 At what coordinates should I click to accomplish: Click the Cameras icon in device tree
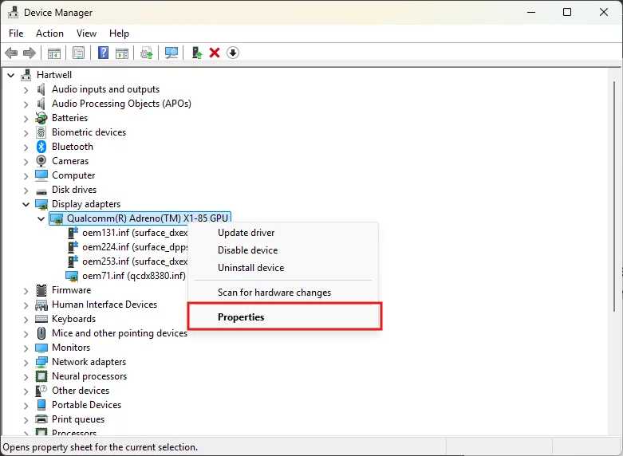42,161
